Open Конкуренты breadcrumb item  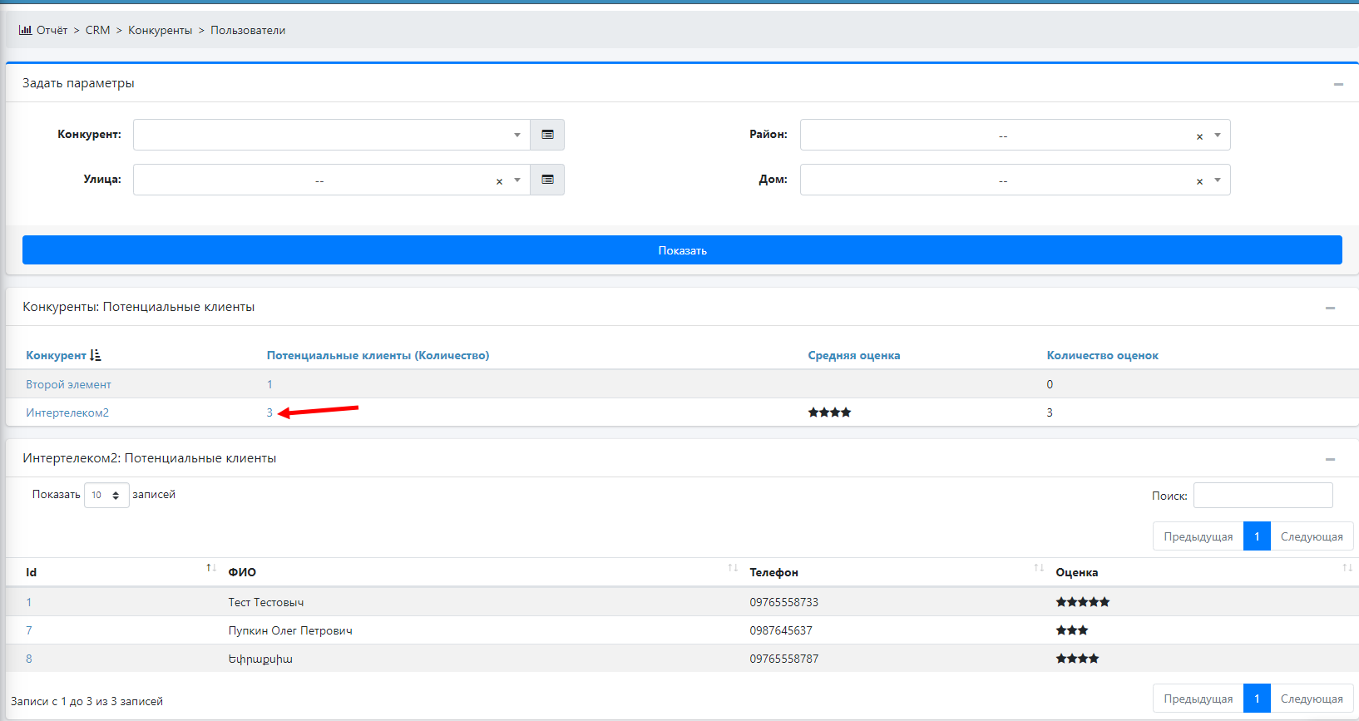[x=160, y=30]
